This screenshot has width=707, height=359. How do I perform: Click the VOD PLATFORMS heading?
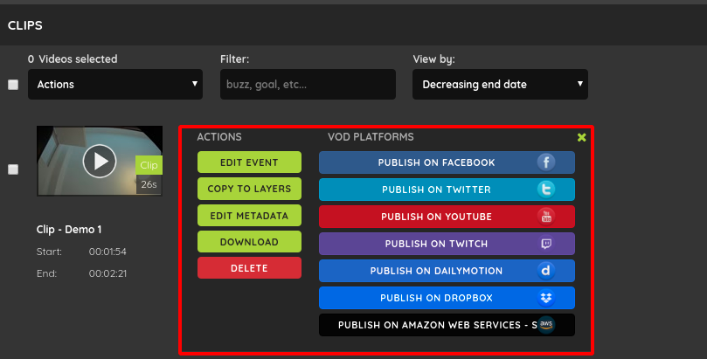pyautogui.click(x=371, y=137)
